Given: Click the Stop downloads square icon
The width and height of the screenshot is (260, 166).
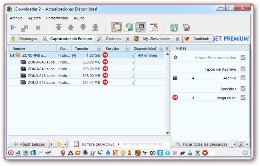Looking at the screenshot, I should tap(38, 27).
